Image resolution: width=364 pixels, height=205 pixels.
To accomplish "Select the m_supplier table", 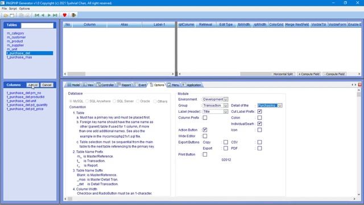I will pyautogui.click(x=15, y=45).
